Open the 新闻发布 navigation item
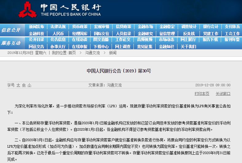Screen dimensions: 242x163 tap(37, 27)
